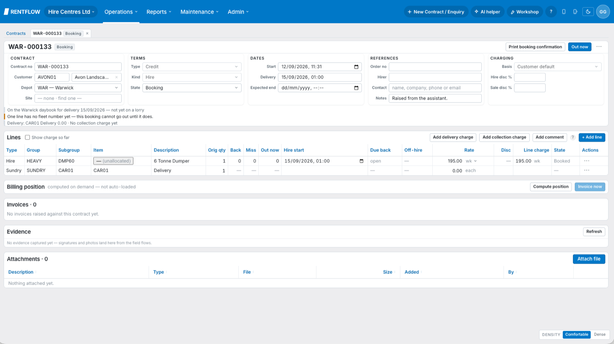Open the Kind Hire dropdown
Screen dimensions: 614x344
pyautogui.click(x=192, y=77)
